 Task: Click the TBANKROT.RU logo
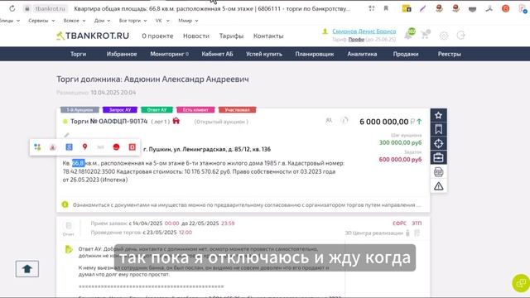93,36
